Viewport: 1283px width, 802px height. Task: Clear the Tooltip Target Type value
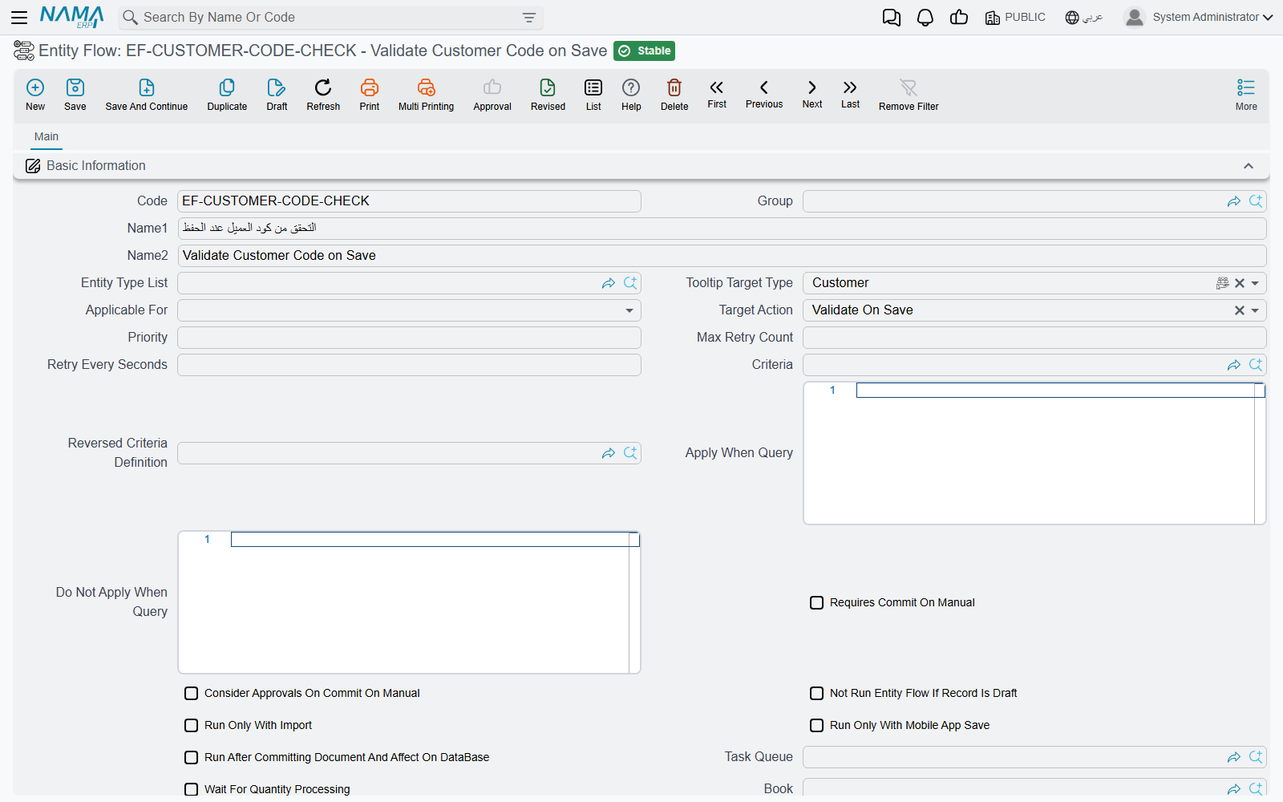coord(1240,283)
